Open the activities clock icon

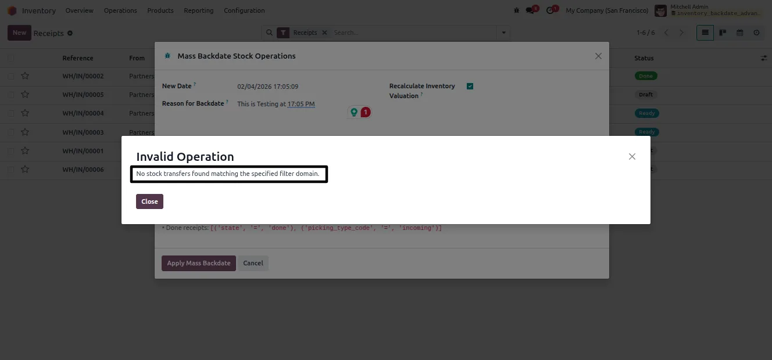click(x=551, y=10)
